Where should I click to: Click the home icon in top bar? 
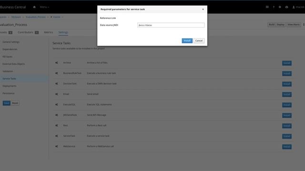pyautogui.click(x=34, y=7)
